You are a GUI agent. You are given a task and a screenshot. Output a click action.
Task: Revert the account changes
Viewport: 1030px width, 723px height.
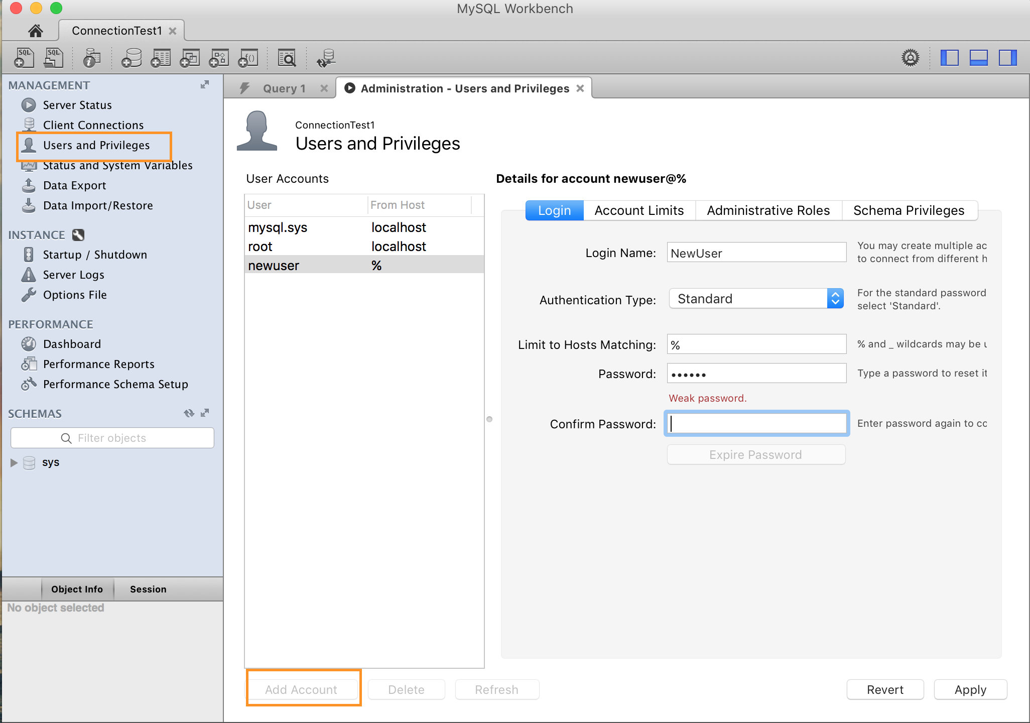pyautogui.click(x=885, y=689)
